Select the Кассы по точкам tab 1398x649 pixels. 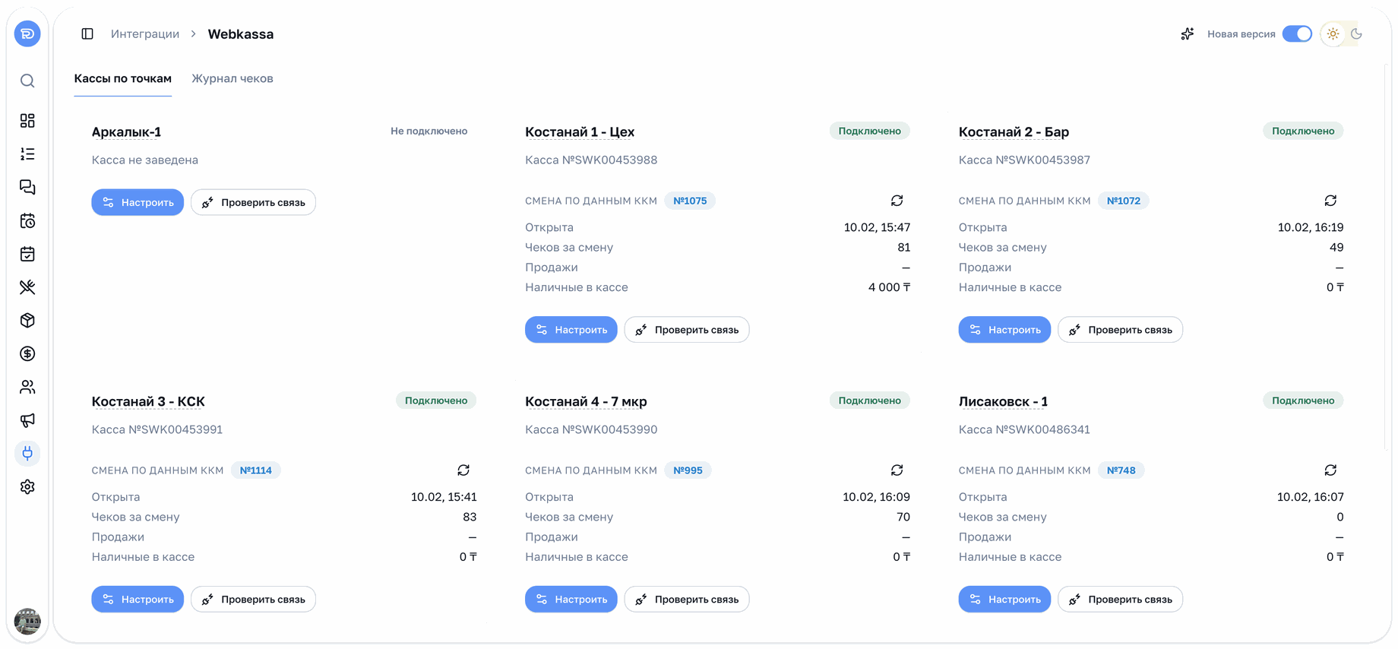pos(123,78)
